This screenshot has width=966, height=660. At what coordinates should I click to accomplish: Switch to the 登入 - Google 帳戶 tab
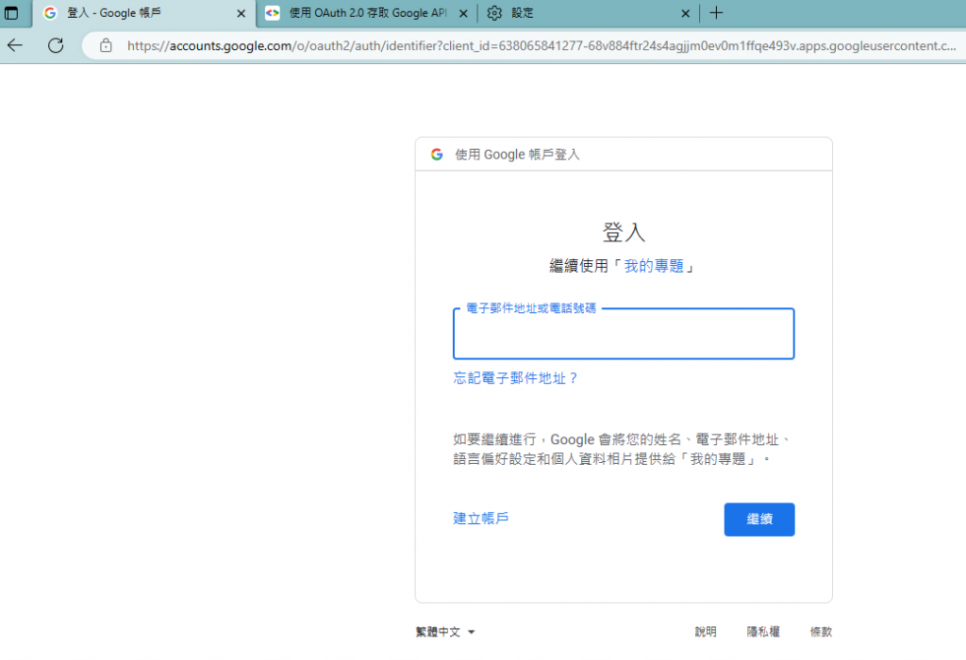tap(144, 13)
